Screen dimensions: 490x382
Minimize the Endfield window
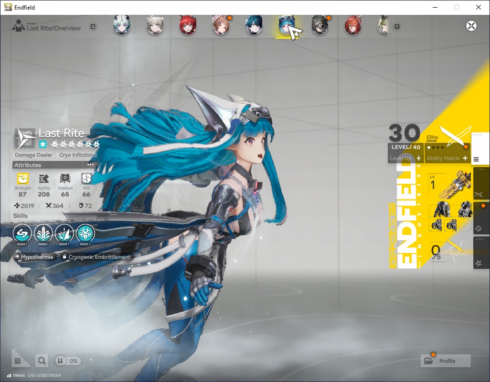[x=435, y=7]
